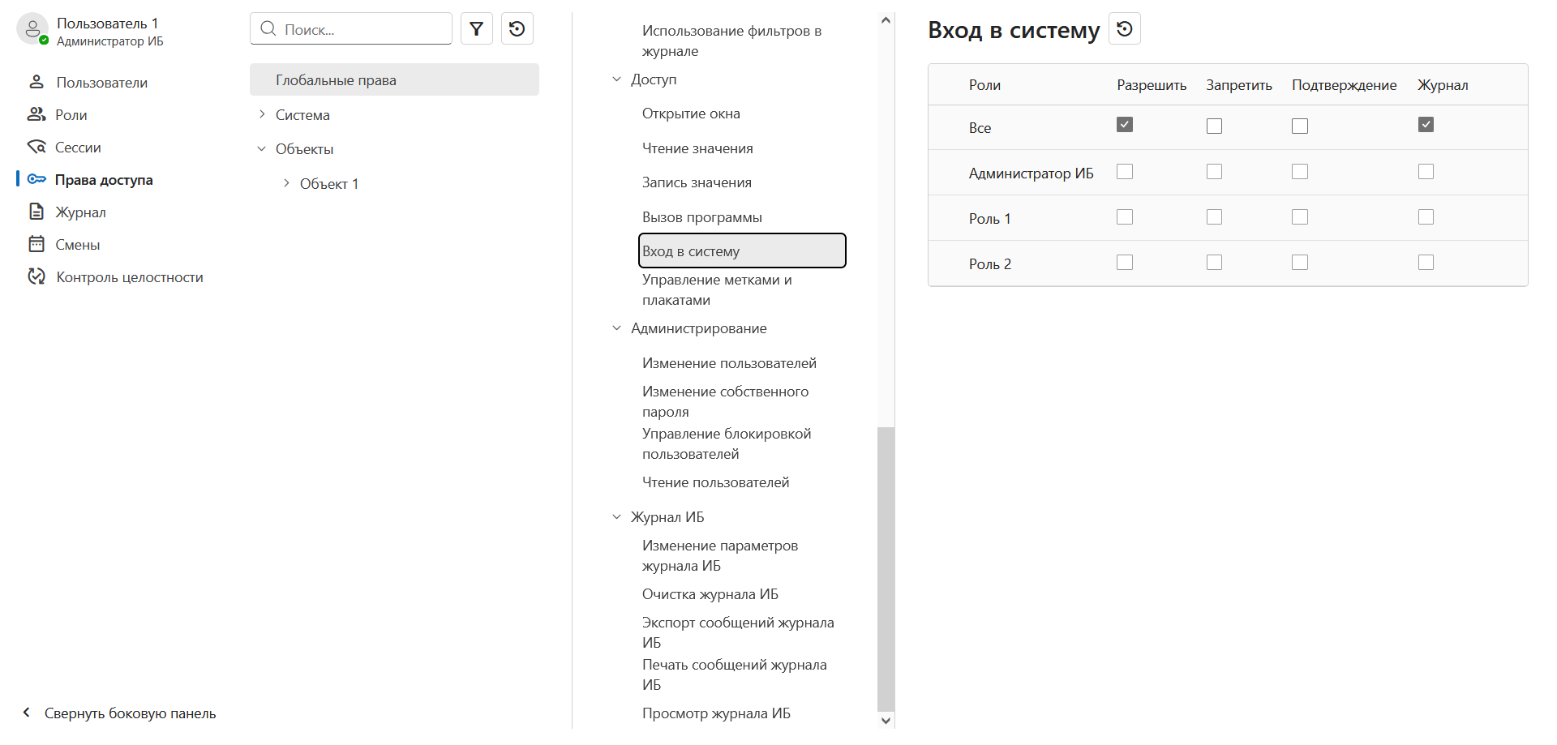Click the Контроль целостности icon in sidebar
Image resolution: width=1557 pixels, height=745 pixels.
[36, 276]
